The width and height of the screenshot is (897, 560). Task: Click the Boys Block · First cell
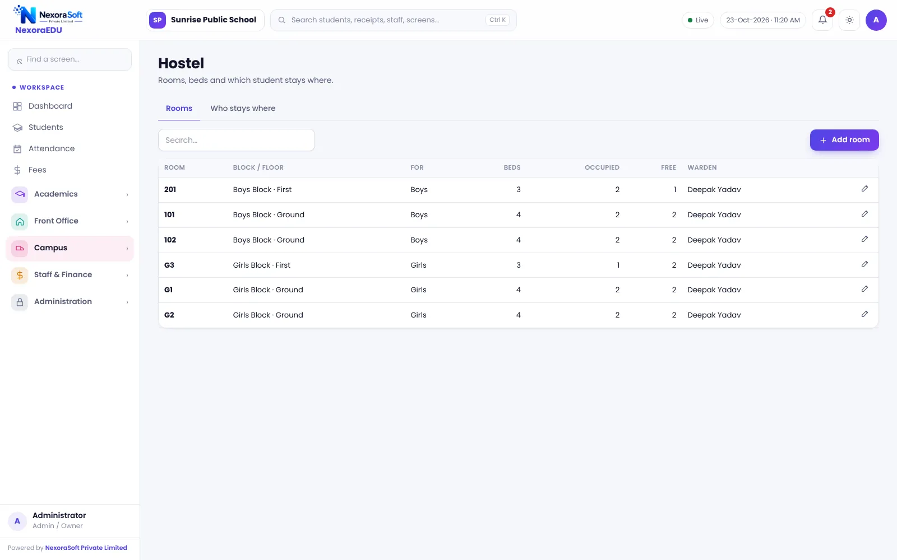tap(262, 190)
